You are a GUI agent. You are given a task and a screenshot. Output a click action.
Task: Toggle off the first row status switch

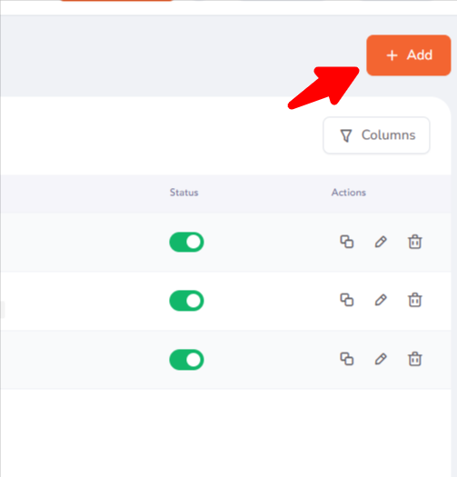tap(186, 243)
